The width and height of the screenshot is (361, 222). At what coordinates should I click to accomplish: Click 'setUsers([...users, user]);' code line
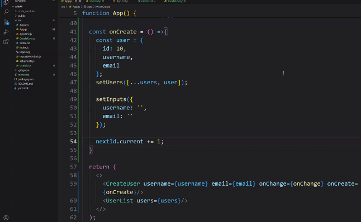[x=141, y=82]
